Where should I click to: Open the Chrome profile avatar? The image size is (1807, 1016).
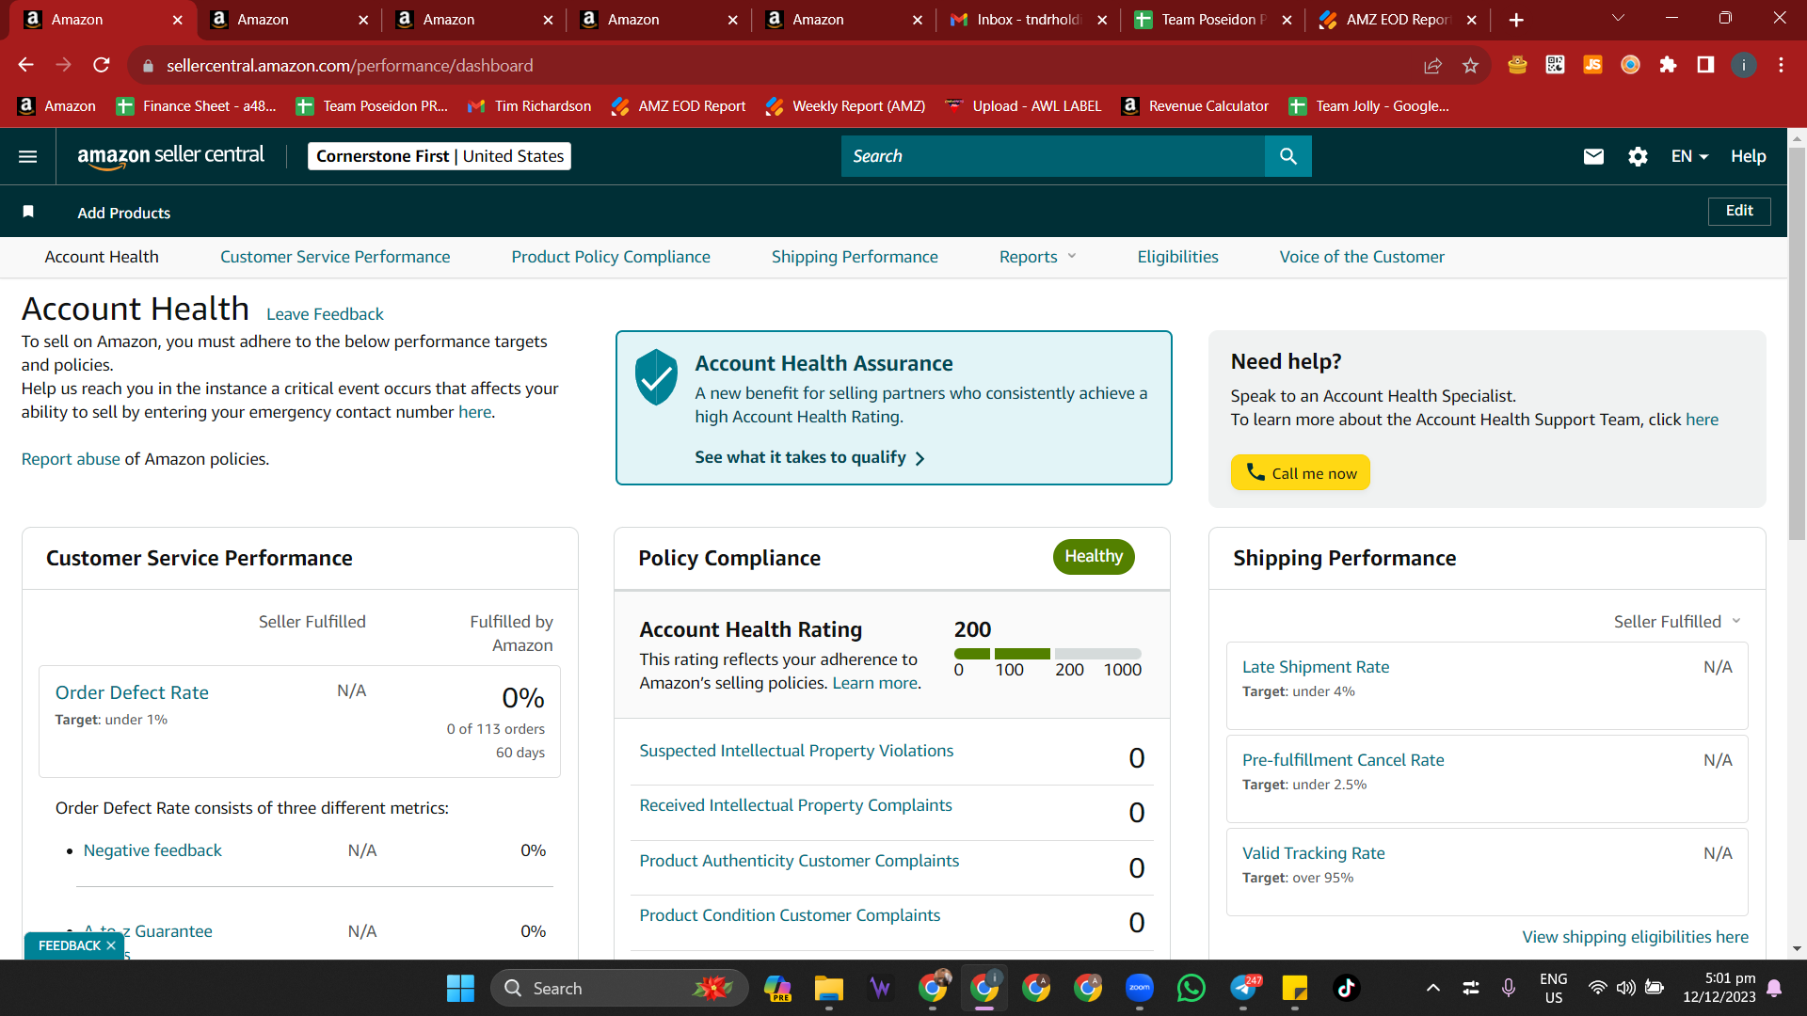pos(1743,64)
